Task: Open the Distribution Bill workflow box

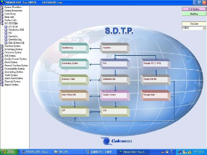Action: point(115,80)
